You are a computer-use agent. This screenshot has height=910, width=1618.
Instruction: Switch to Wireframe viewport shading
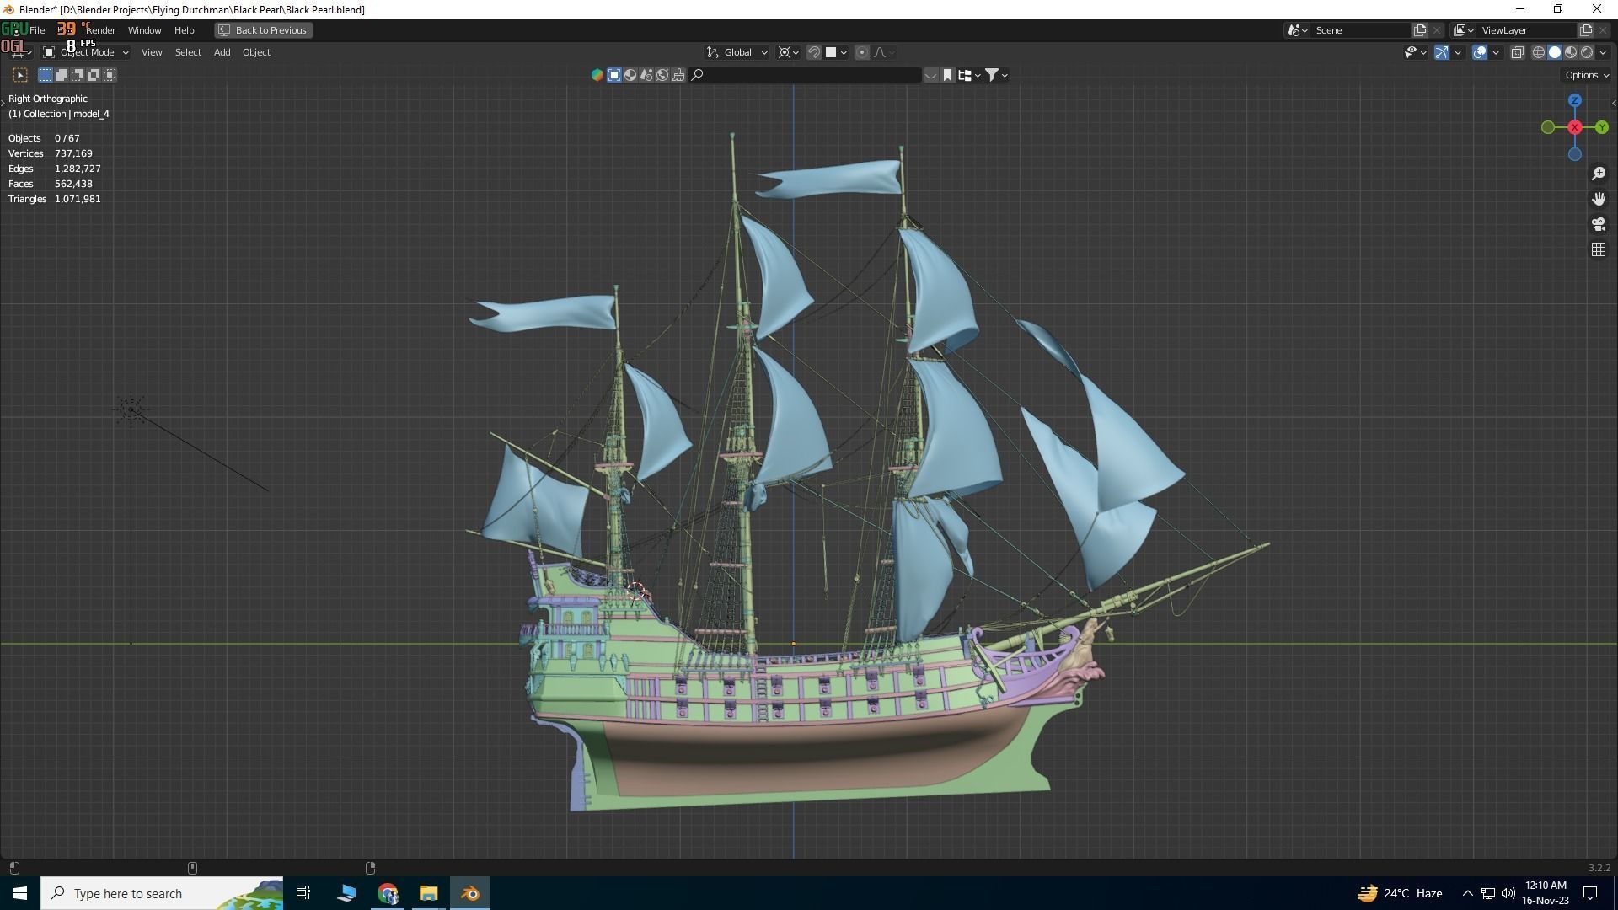click(x=1539, y=52)
